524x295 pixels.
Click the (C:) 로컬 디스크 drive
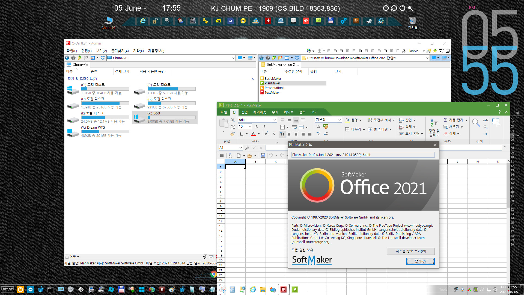(x=98, y=89)
